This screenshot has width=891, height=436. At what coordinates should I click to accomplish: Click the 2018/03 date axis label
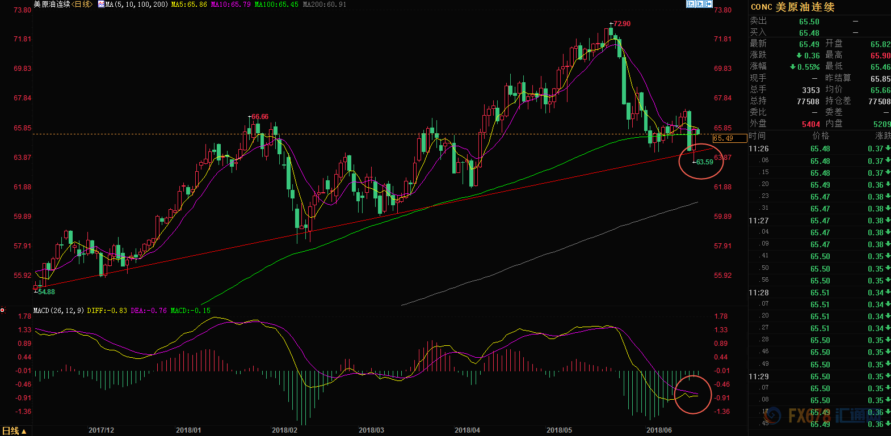(x=371, y=430)
